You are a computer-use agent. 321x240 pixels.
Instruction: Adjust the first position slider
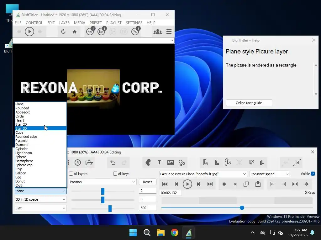[x=103, y=191]
